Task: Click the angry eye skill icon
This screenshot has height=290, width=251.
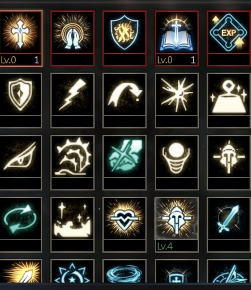Action: pos(20,157)
